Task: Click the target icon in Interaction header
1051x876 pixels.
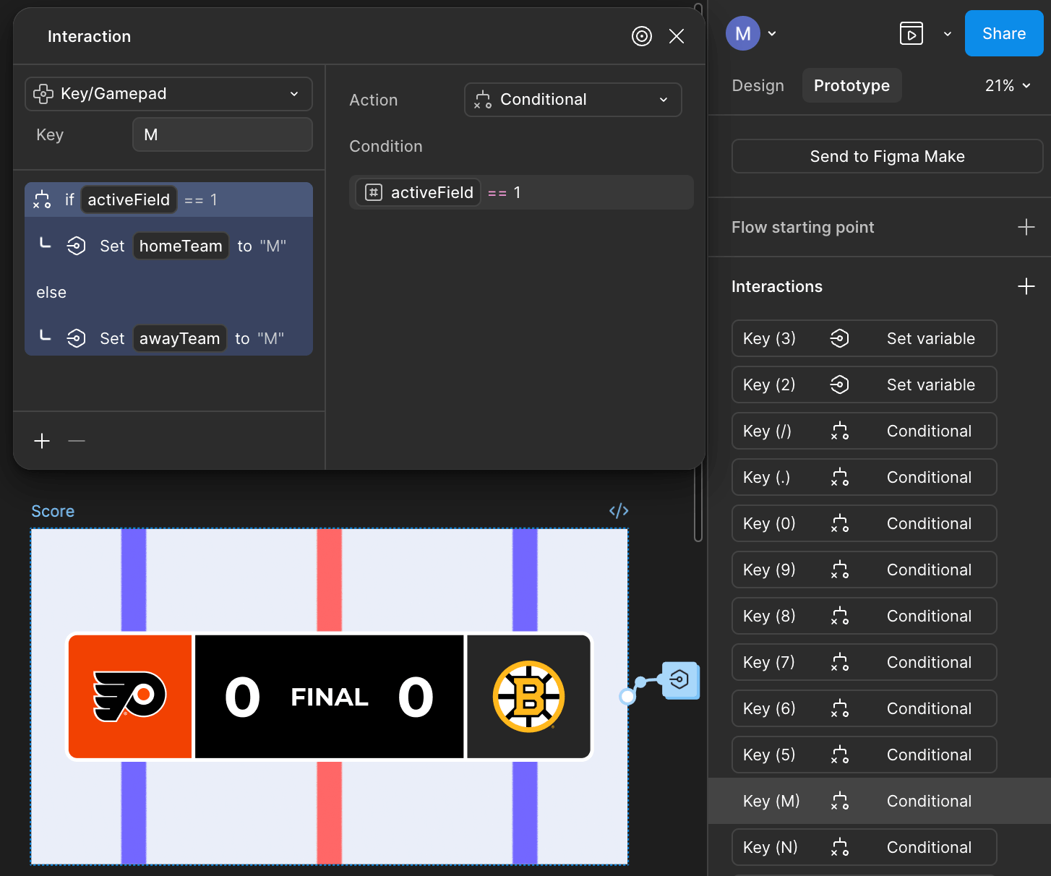Action: point(642,36)
